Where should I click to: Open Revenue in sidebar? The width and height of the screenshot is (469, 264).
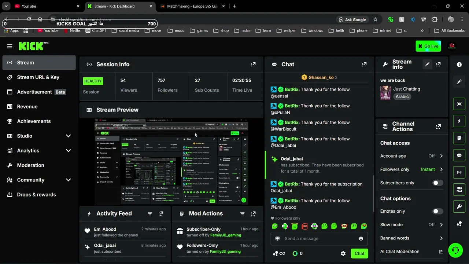coord(39,107)
